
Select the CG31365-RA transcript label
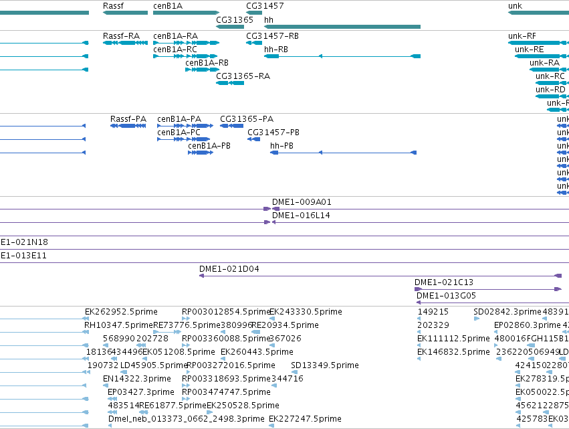tap(243, 76)
